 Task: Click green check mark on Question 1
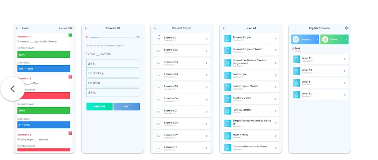[70, 35]
